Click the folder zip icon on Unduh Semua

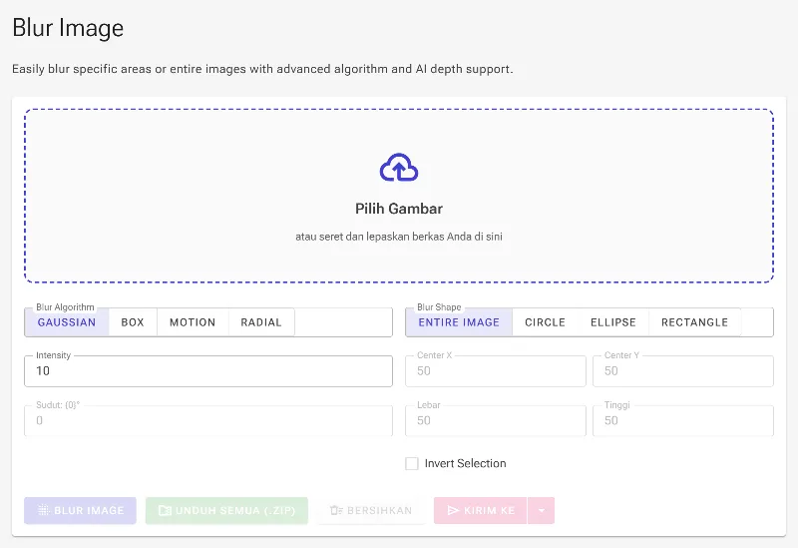(165, 510)
